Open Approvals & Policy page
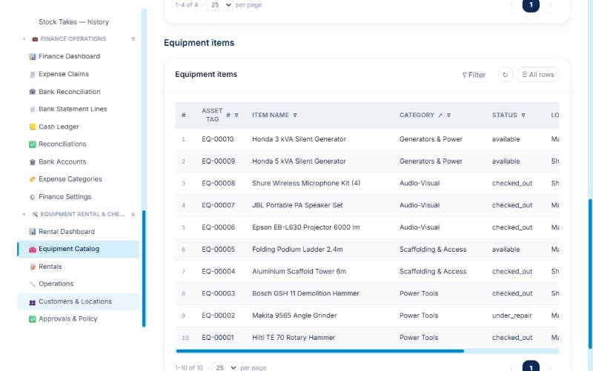This screenshot has width=593, height=371. [x=68, y=319]
